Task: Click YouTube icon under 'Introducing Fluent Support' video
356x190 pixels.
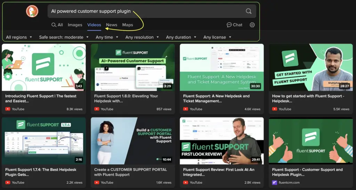Action: [x=8, y=109]
